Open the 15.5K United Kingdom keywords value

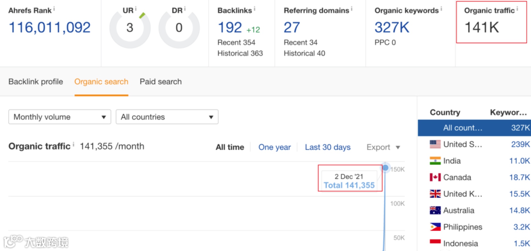pyautogui.click(x=519, y=194)
